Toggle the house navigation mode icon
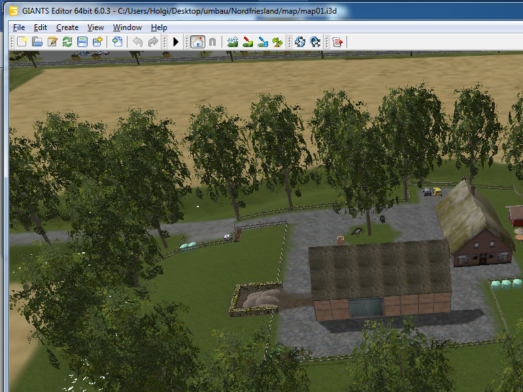This screenshot has width=523, height=392. pyautogui.click(x=197, y=42)
